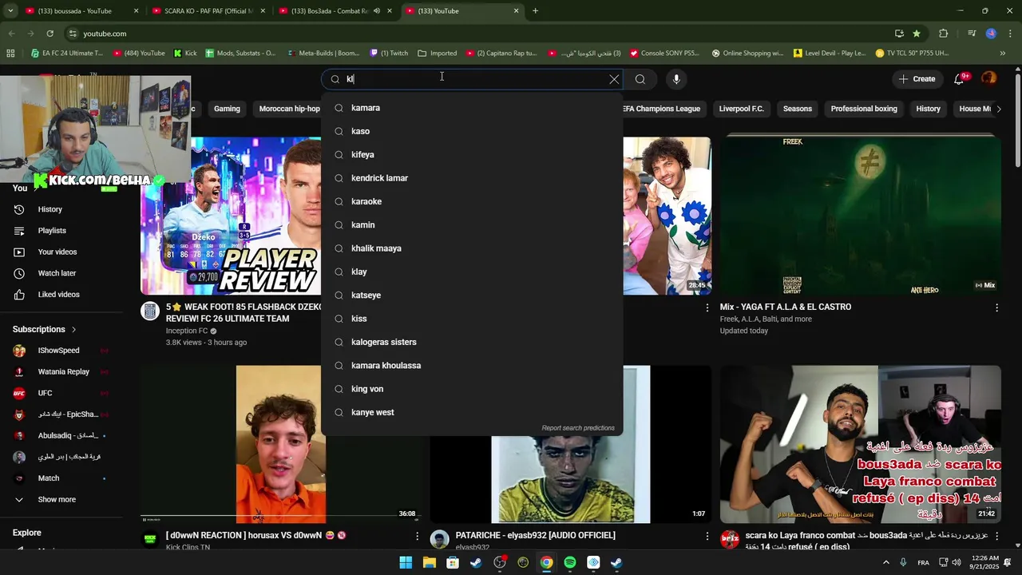1022x575 pixels.
Task: Toggle tab audio on the Bos3ada tab
Action: pyautogui.click(x=376, y=11)
